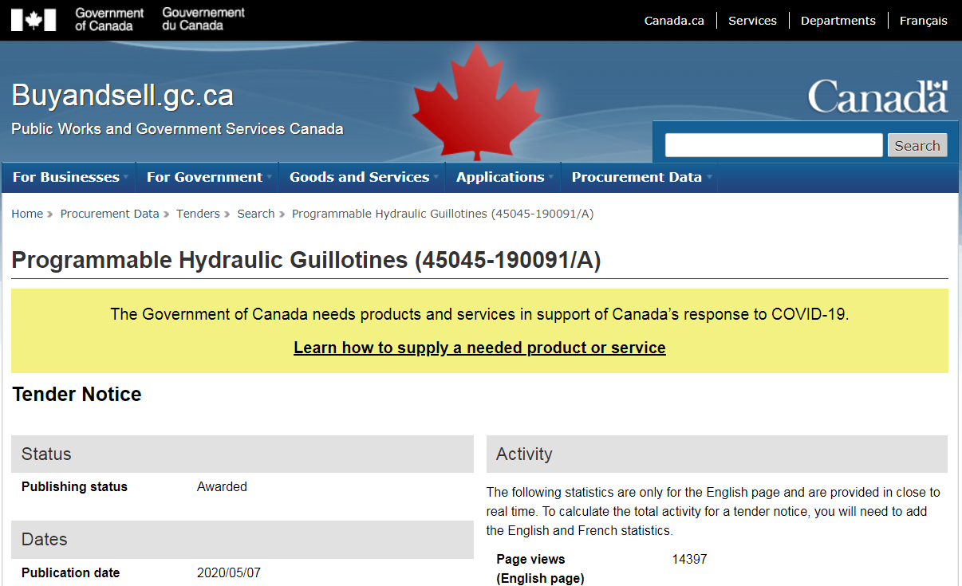Click the Search breadcrumb link
This screenshot has height=586, width=962.
tap(255, 214)
